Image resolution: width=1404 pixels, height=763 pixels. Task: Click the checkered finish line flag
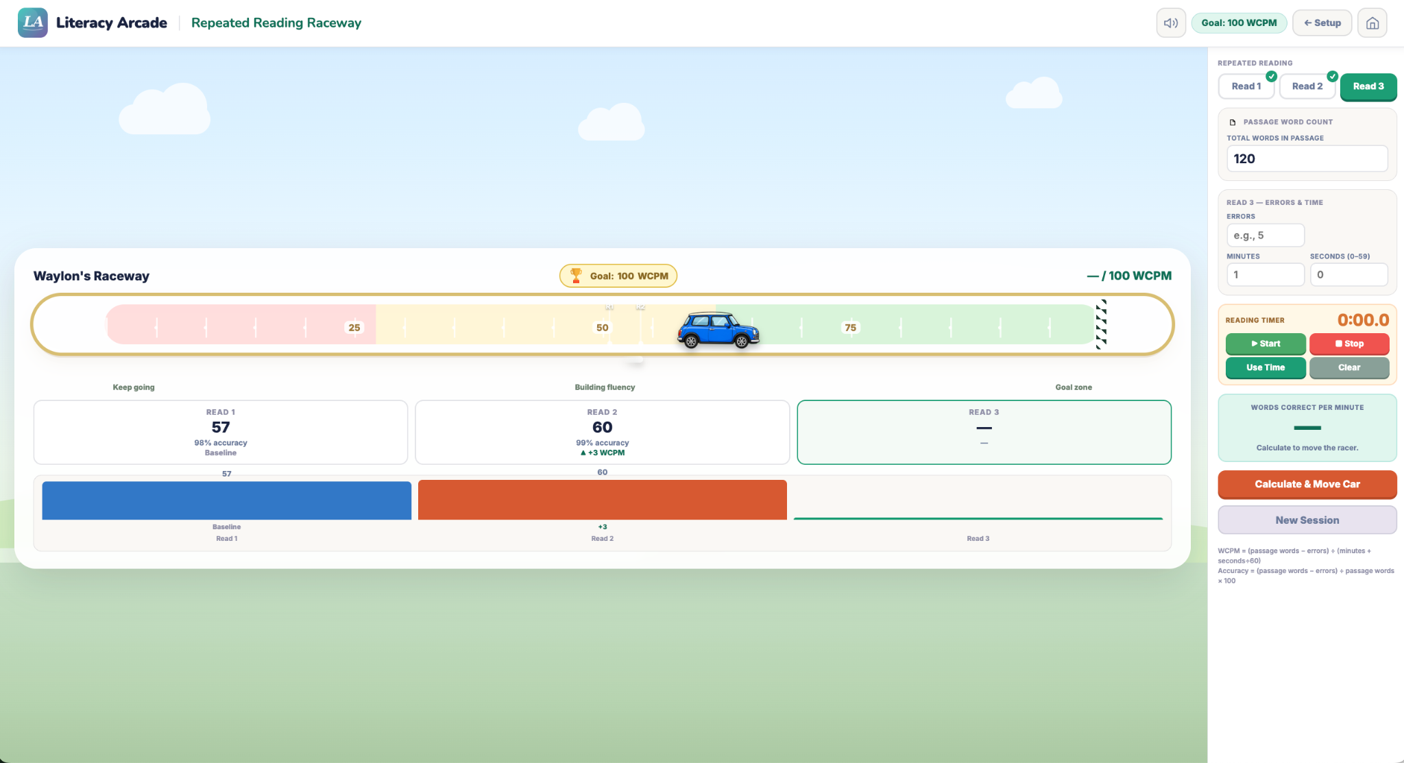[x=1101, y=324]
